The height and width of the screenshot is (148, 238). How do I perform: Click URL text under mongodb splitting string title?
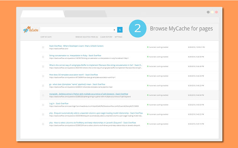point(90,97)
